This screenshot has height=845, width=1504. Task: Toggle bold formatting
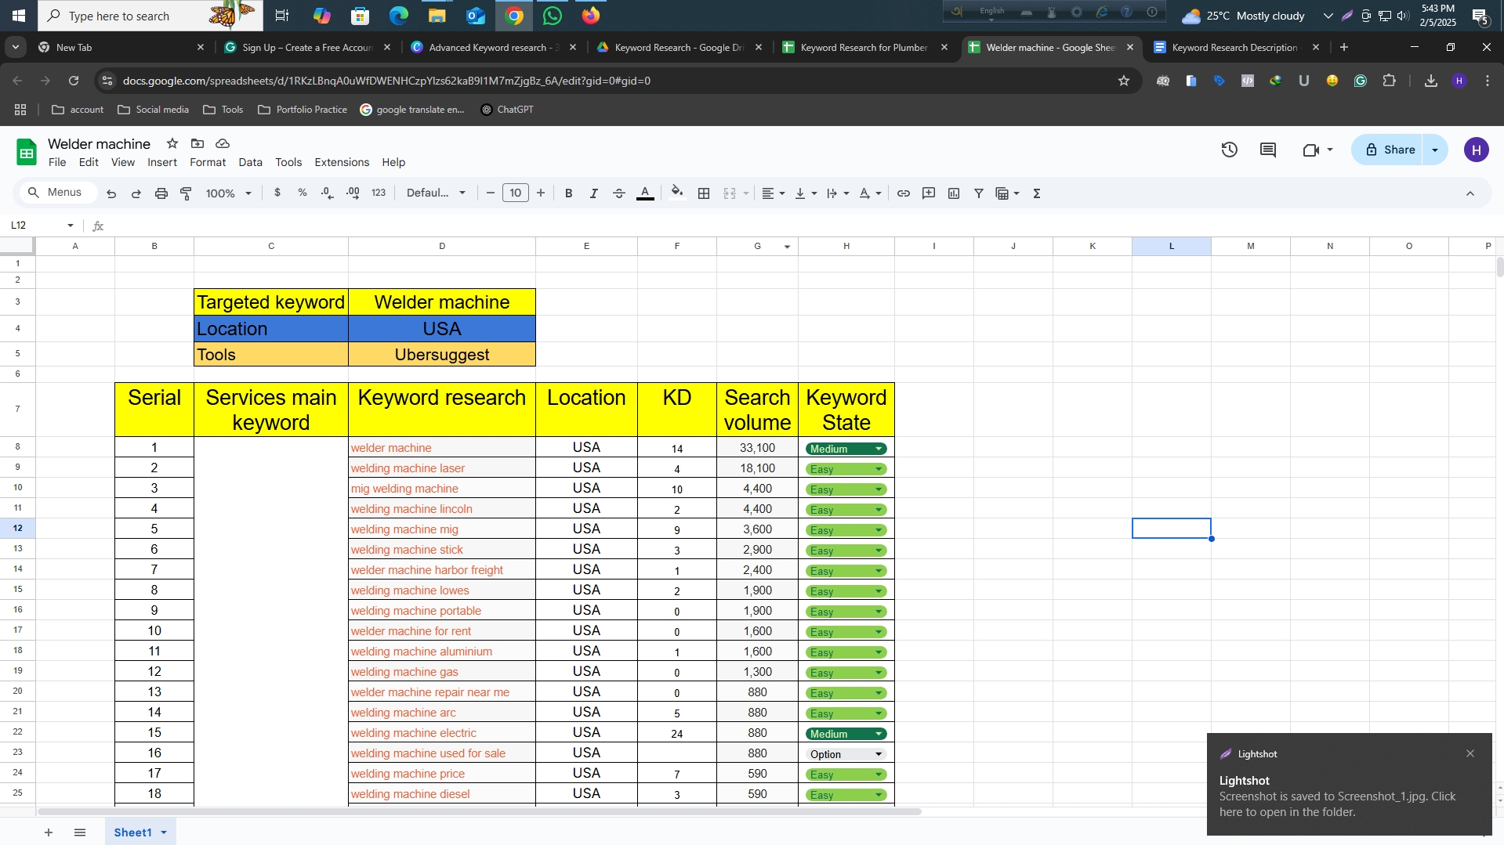click(568, 193)
